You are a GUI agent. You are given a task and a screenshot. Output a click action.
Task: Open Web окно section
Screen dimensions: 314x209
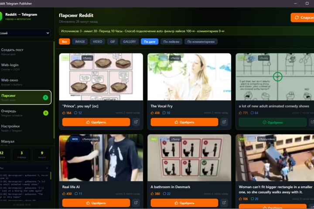click(26, 82)
